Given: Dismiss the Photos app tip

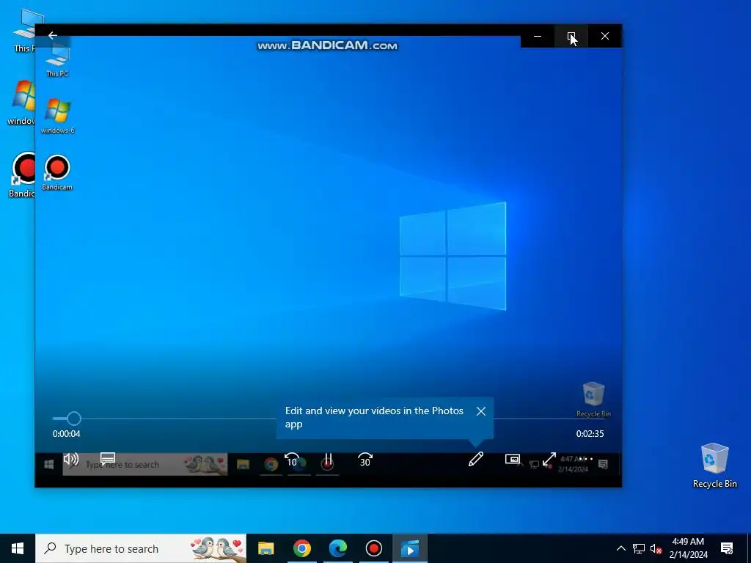Looking at the screenshot, I should point(481,411).
